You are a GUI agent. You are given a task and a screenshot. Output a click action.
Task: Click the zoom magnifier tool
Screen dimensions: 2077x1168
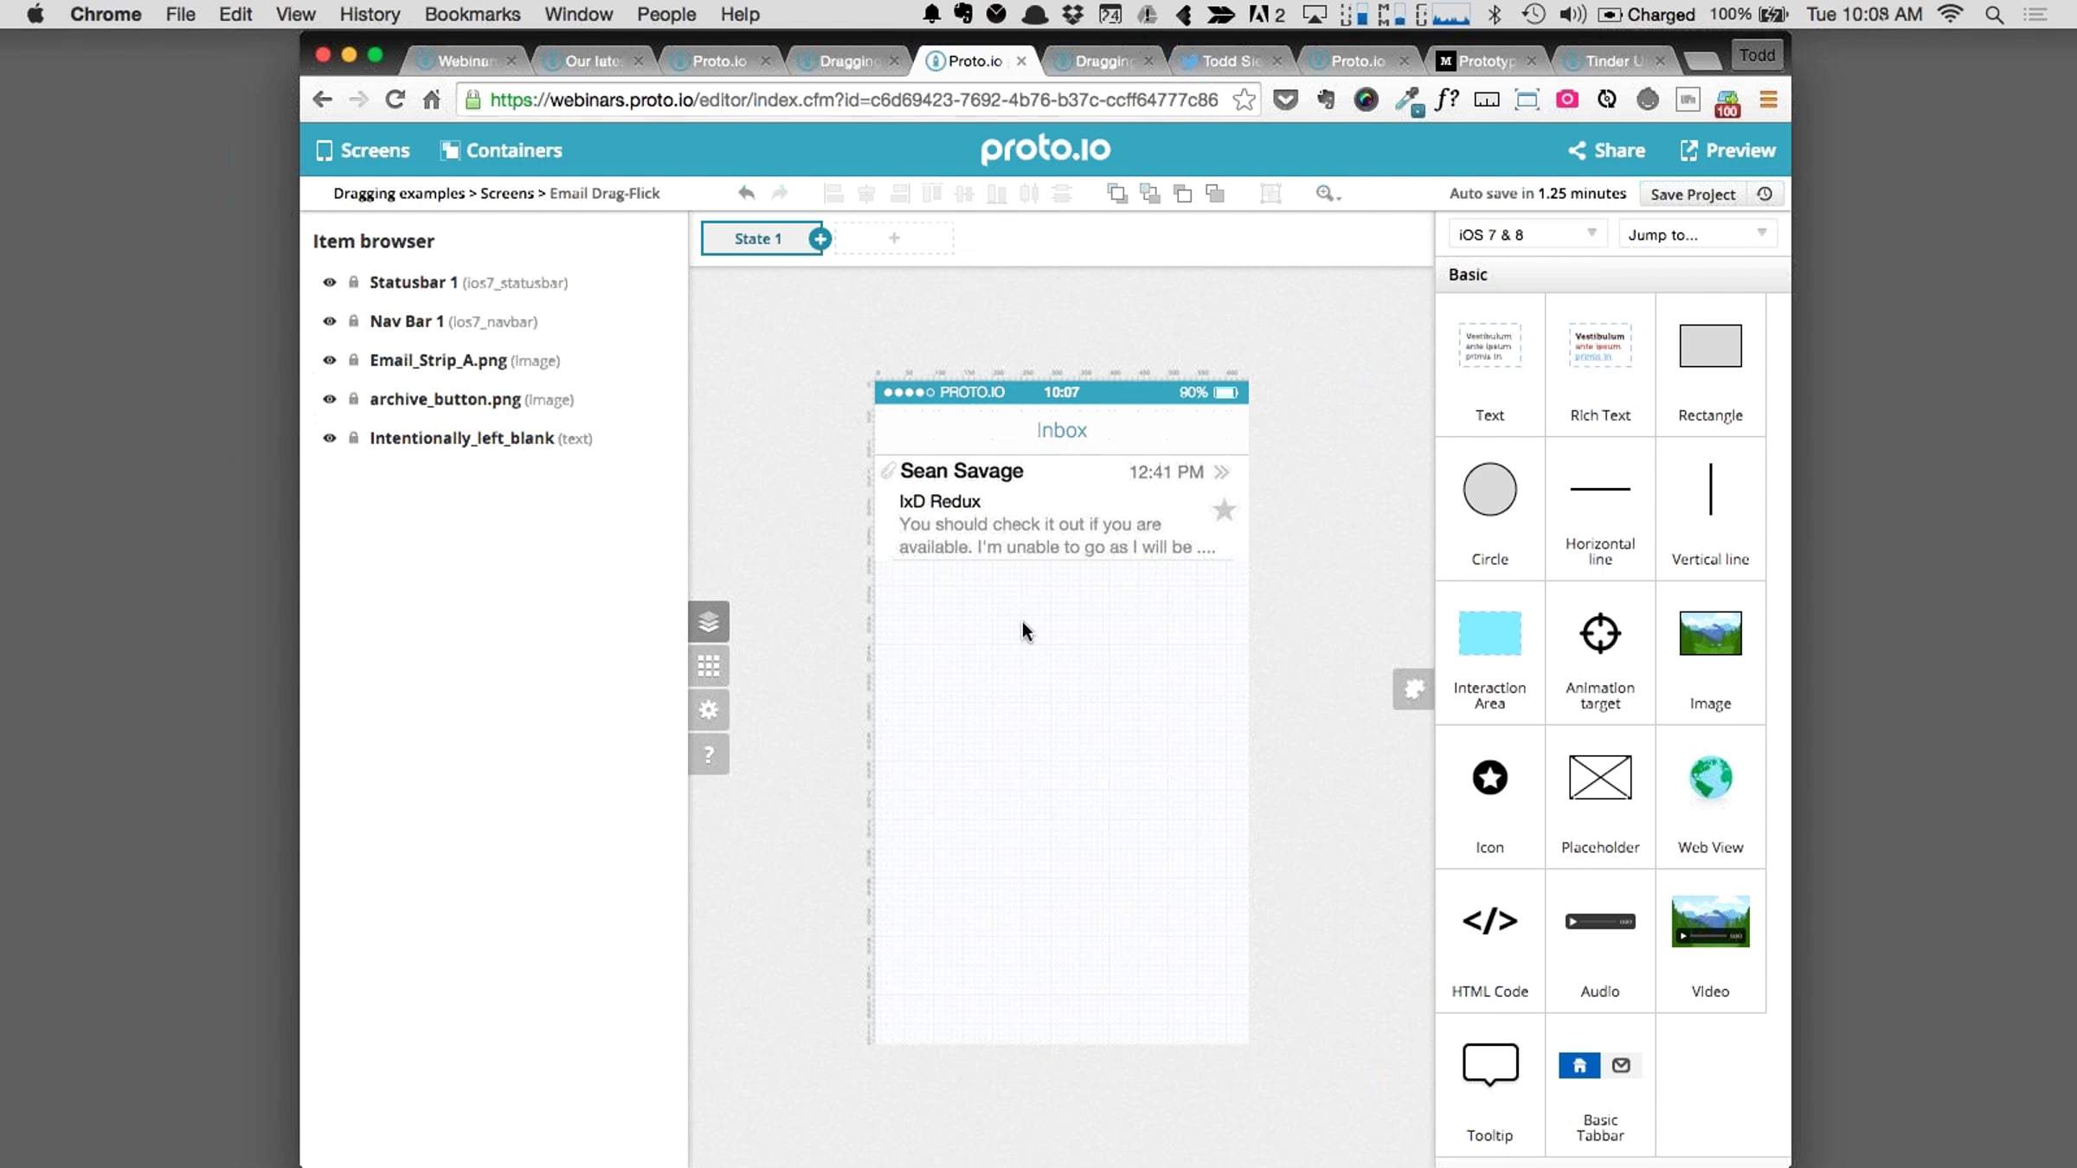(1324, 193)
